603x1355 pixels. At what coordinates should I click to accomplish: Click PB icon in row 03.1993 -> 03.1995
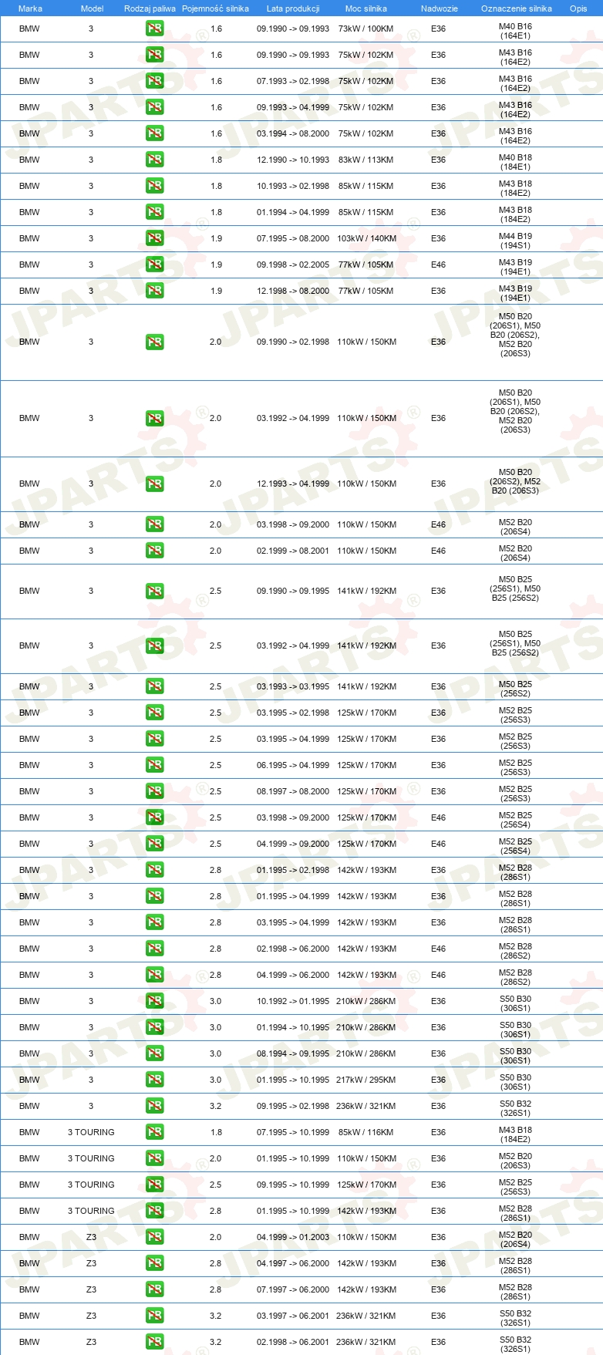point(154,686)
